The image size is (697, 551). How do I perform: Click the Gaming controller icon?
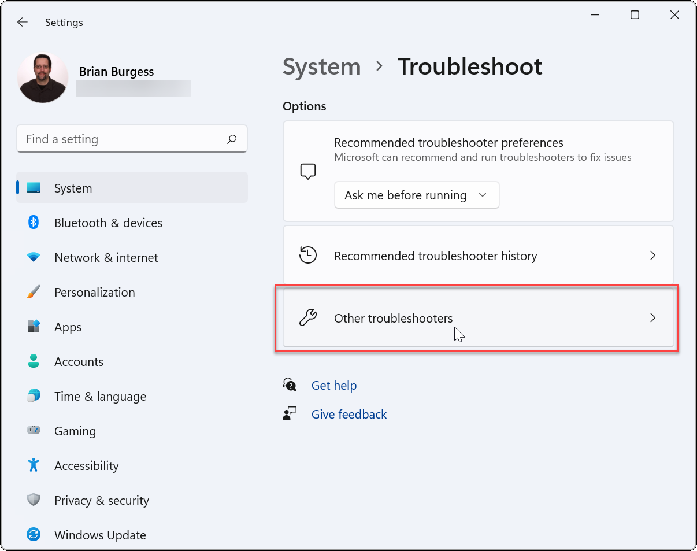tap(33, 431)
